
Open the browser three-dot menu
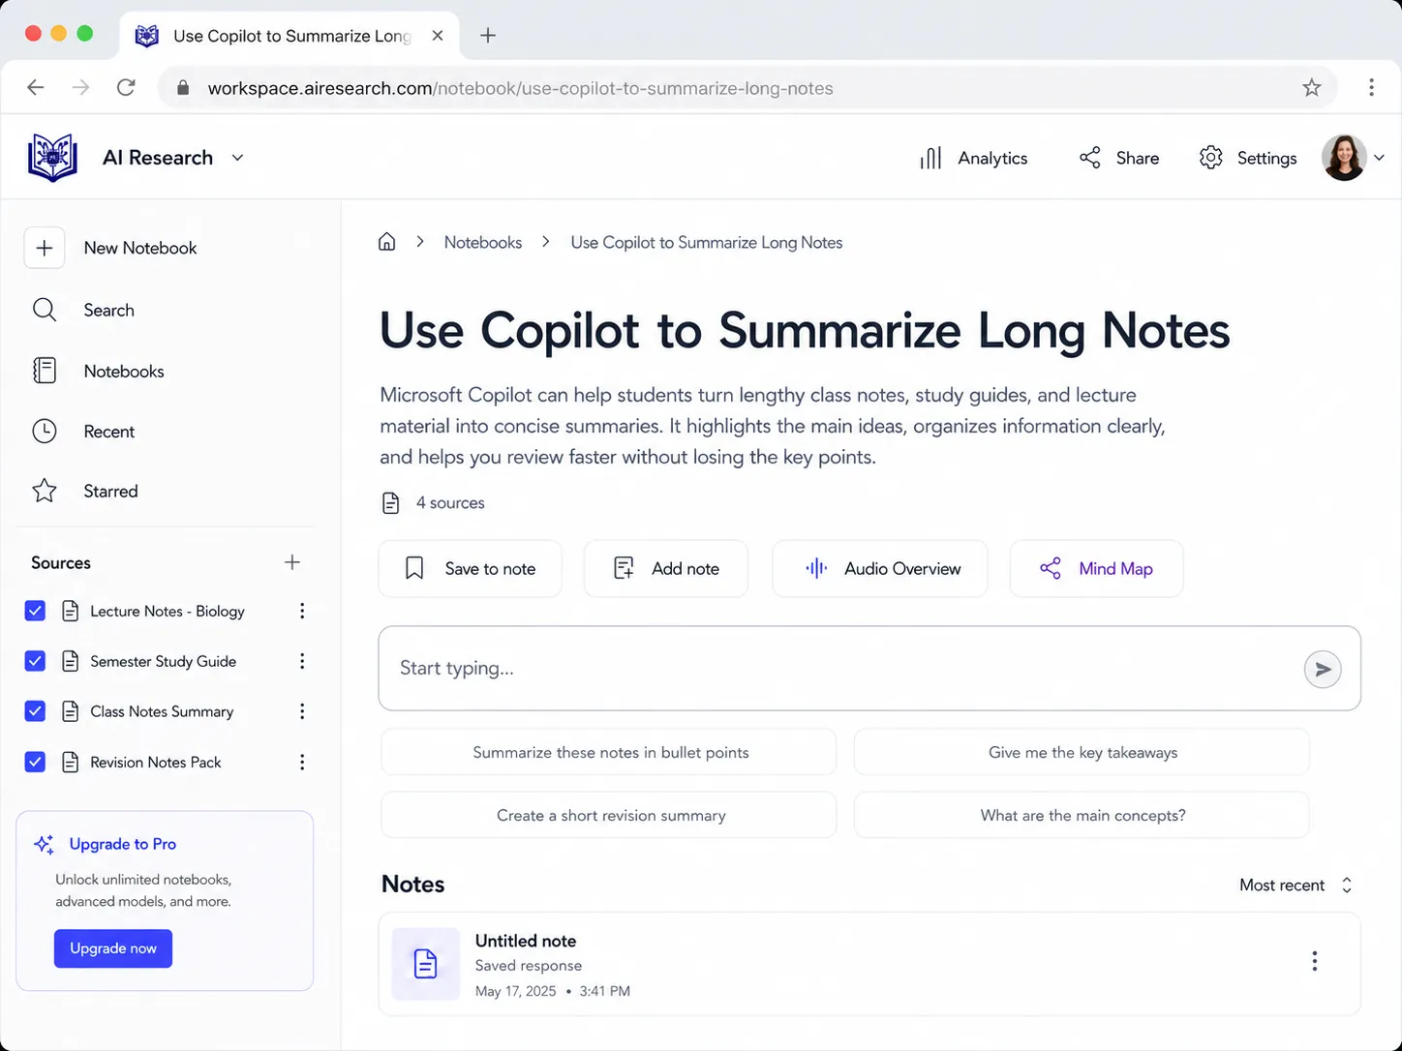click(1371, 88)
